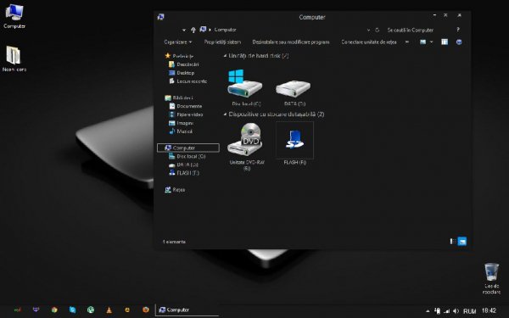Click the first taskbar icon, left of the purple one
509x318 pixels.
coord(18,310)
